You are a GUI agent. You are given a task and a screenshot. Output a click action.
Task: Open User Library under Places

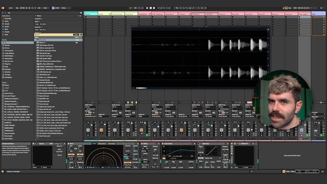pos(9,93)
